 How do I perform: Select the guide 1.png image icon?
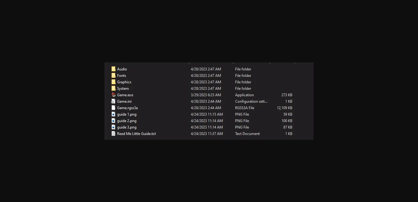coord(113,114)
